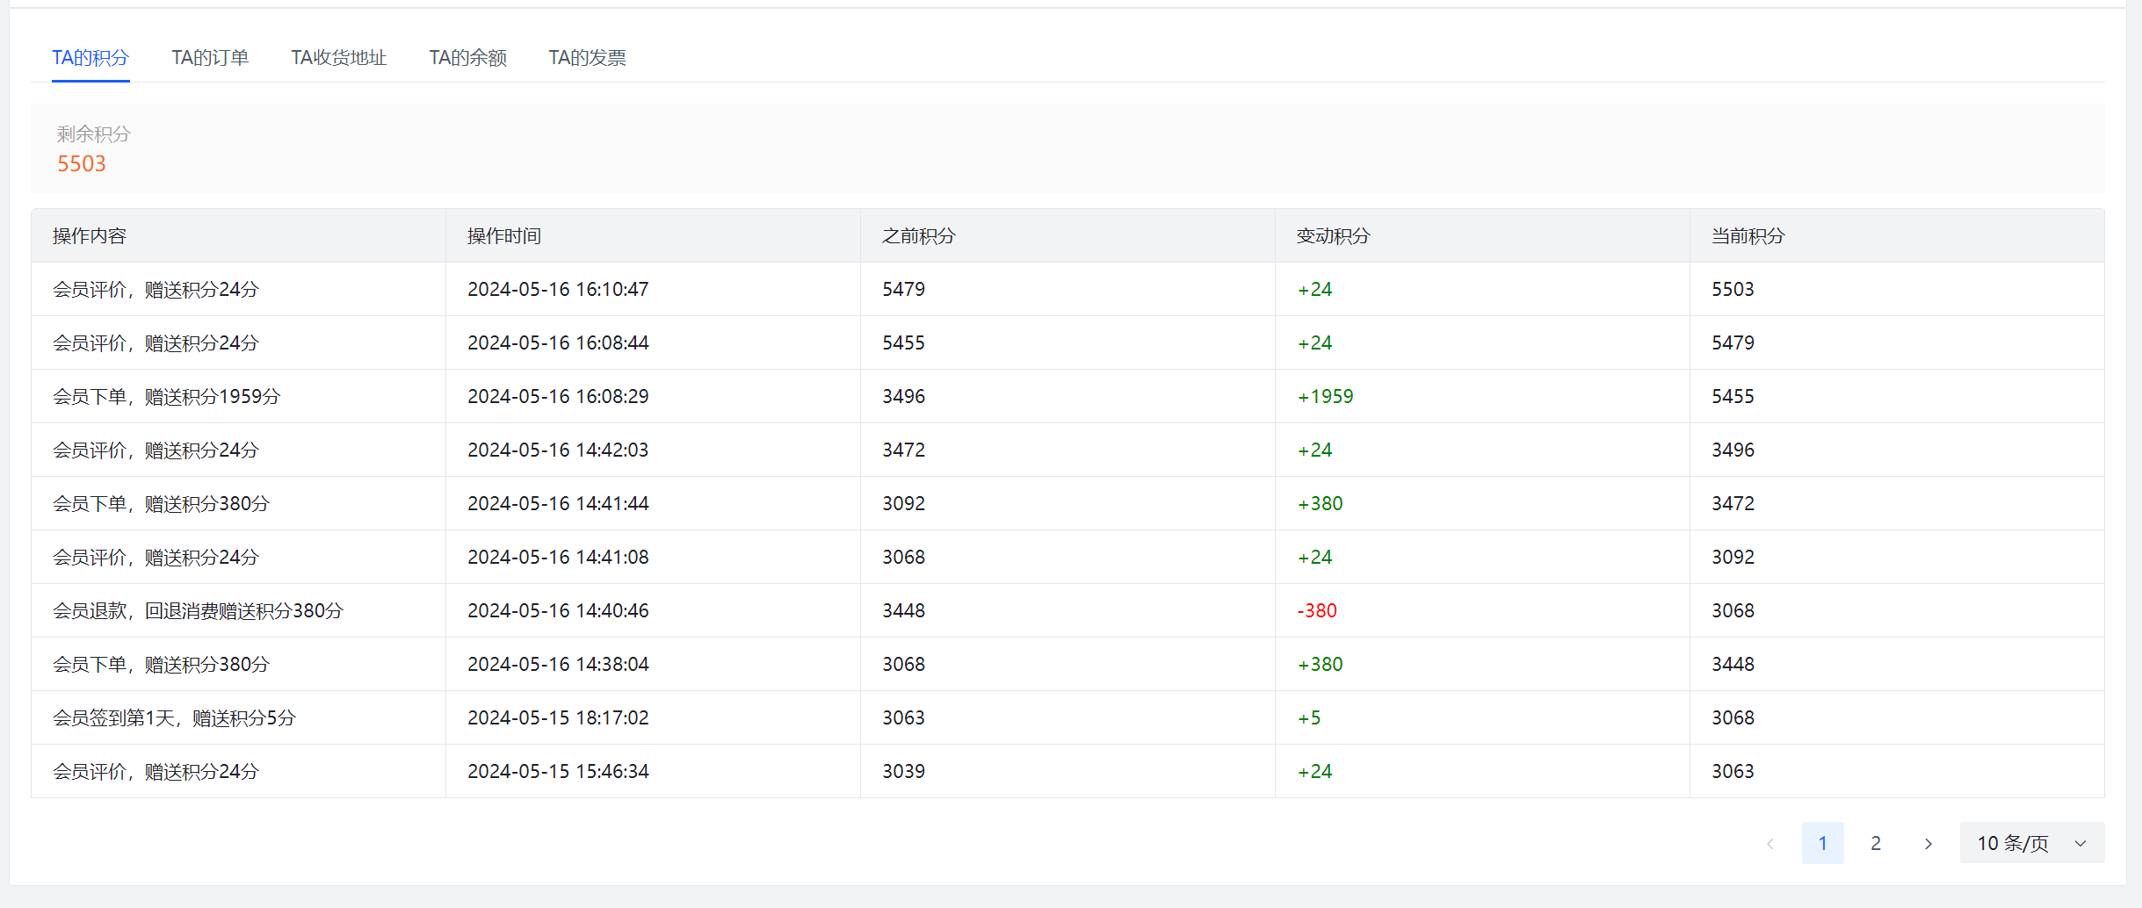Screen dimensions: 2142x908
Task: Click the orange 5503 remaining points value
Action: pos(82,164)
